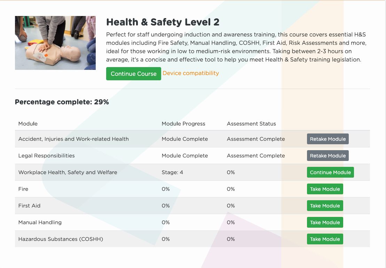386x268 pixels.
Task: Select the First Aid row label
Action: [29, 206]
